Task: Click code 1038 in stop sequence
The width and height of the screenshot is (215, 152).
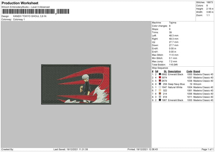Action: pyautogui.click(x=190, y=81)
